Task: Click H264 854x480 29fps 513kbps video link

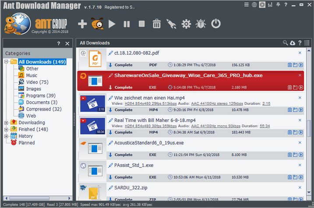Action: [151, 104]
